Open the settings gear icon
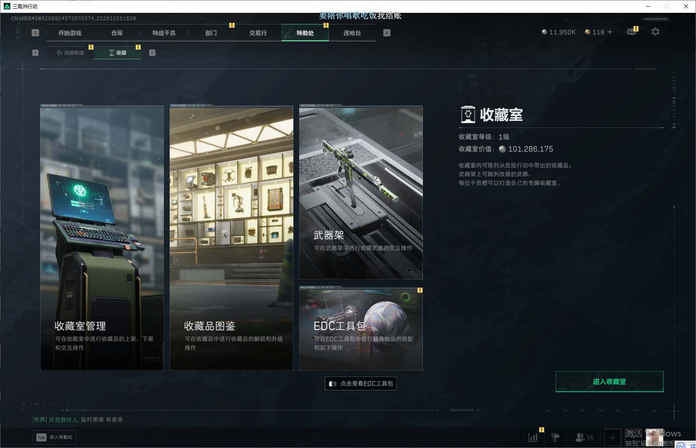 click(655, 32)
